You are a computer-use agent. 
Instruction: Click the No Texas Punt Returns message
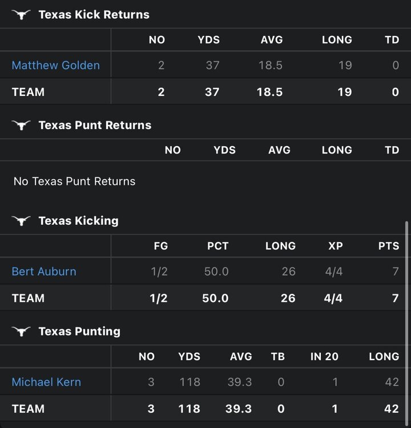[x=74, y=181]
